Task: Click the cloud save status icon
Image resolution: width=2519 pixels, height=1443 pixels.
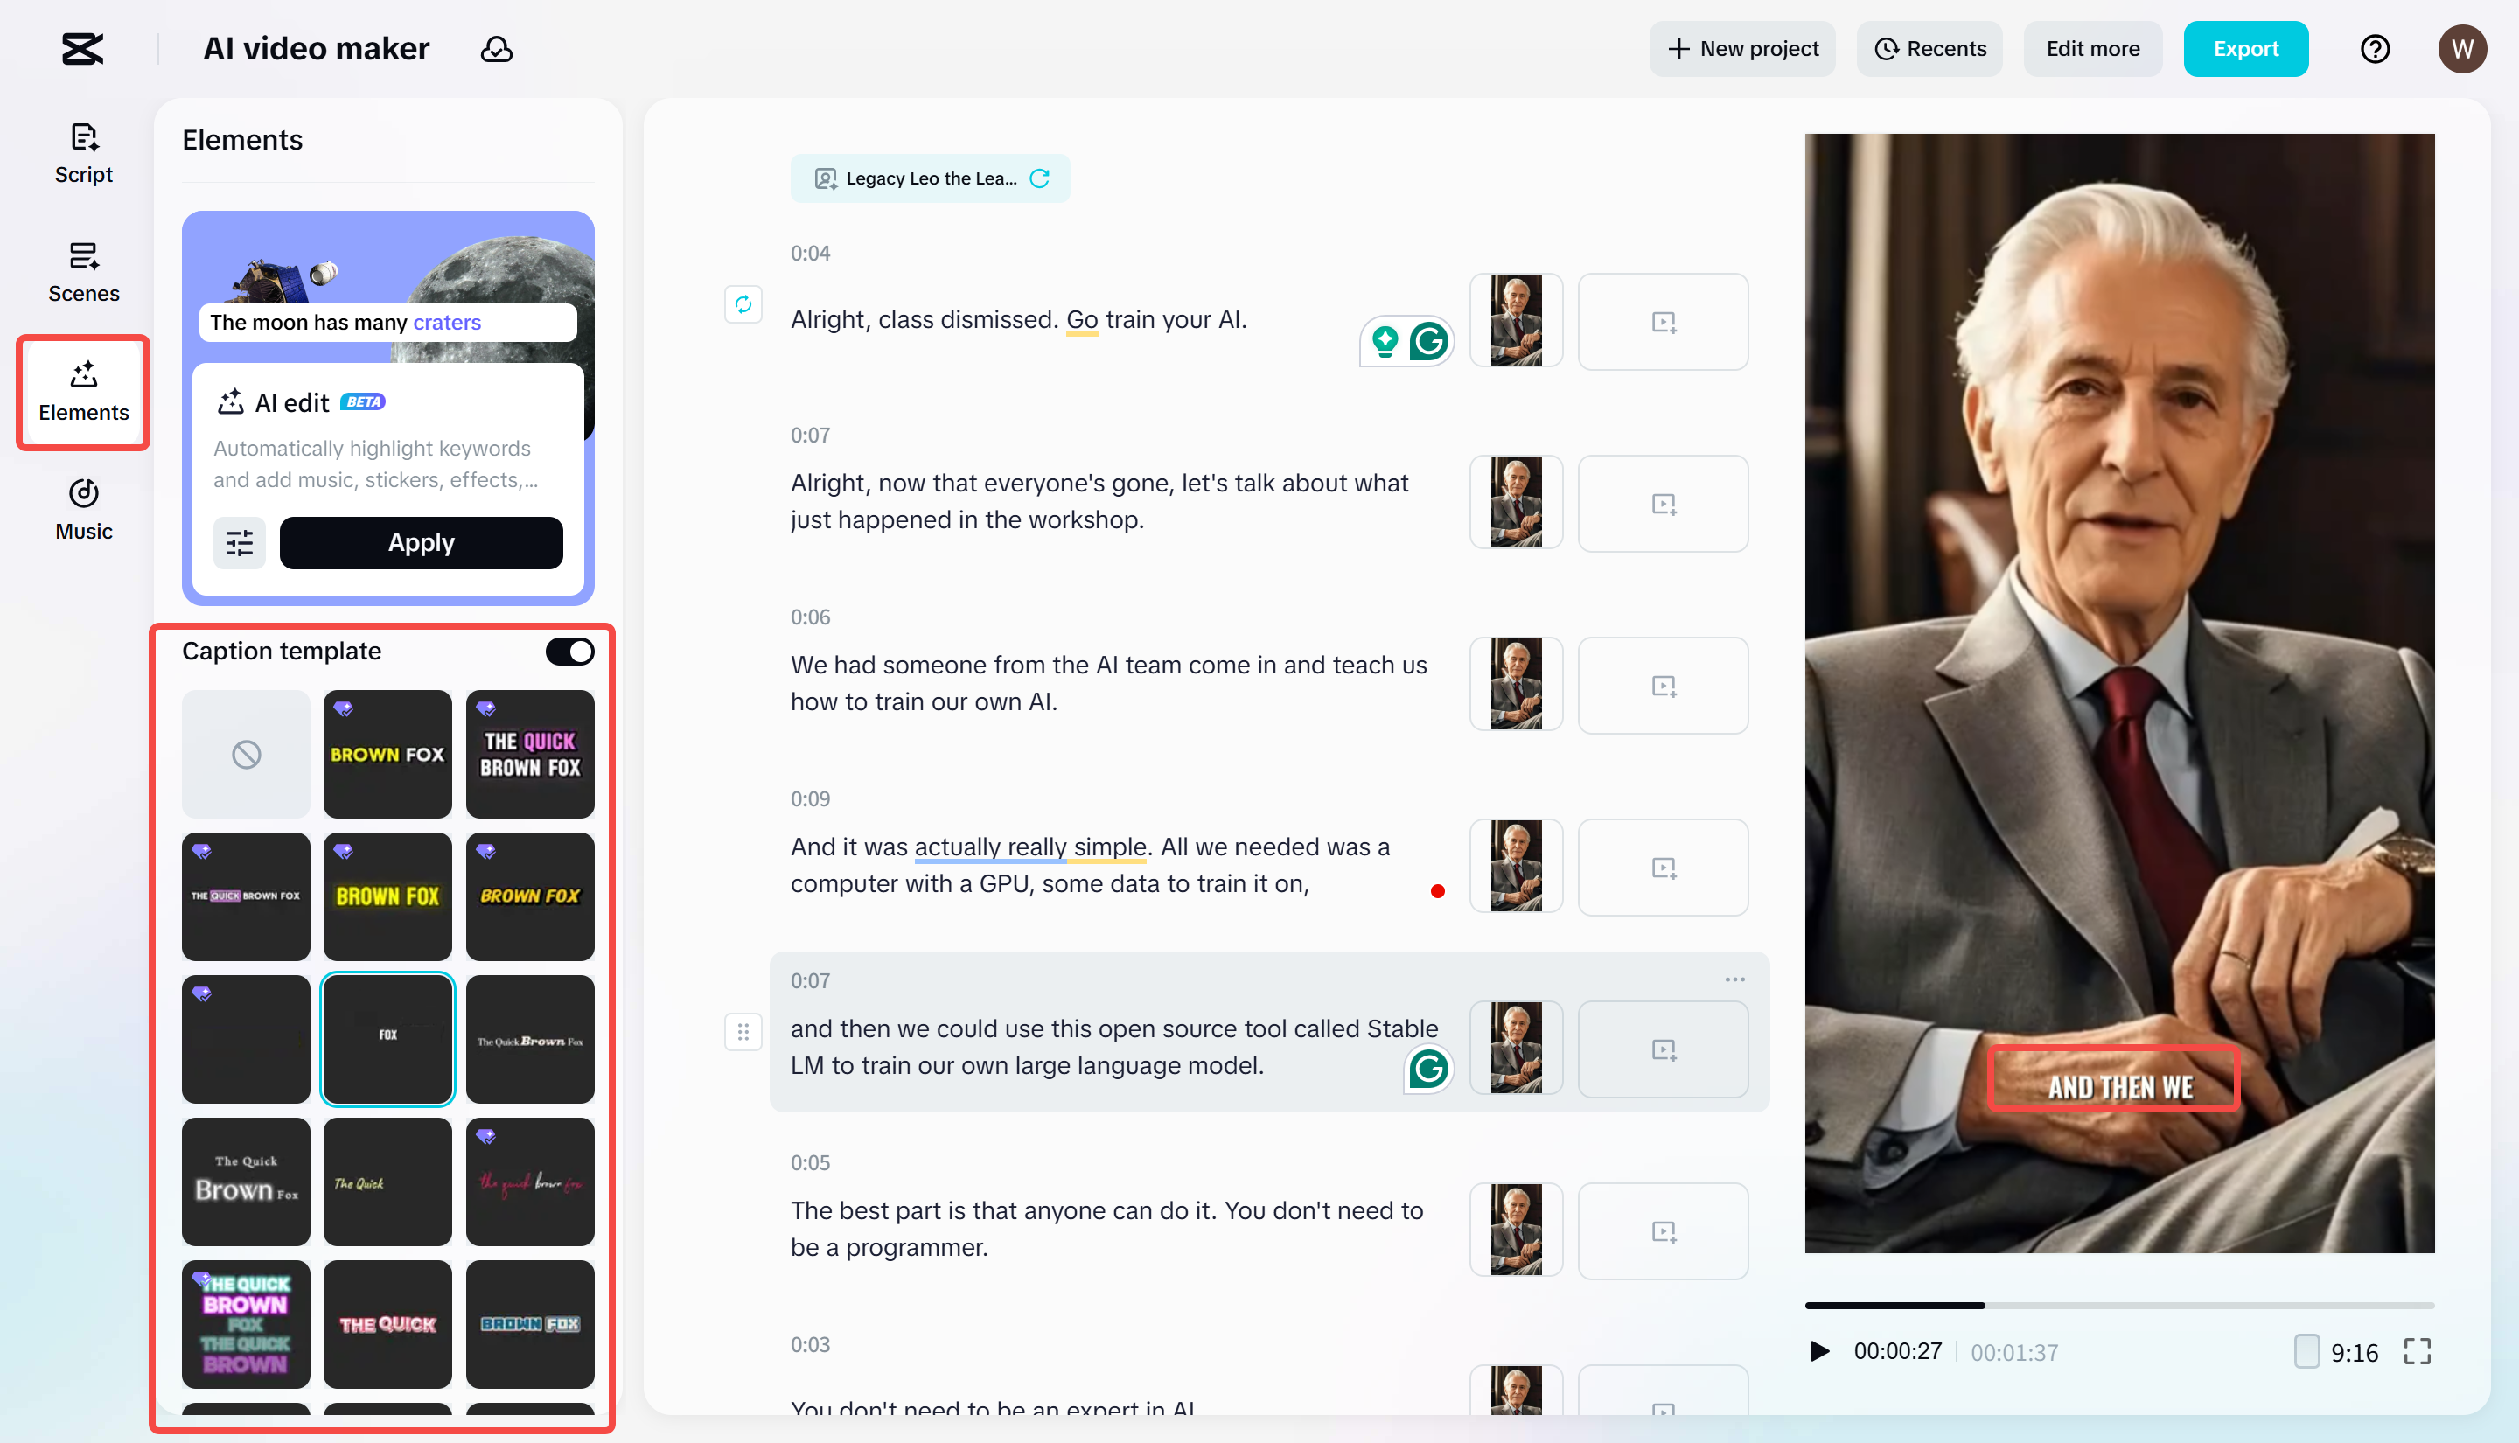Action: (x=497, y=49)
